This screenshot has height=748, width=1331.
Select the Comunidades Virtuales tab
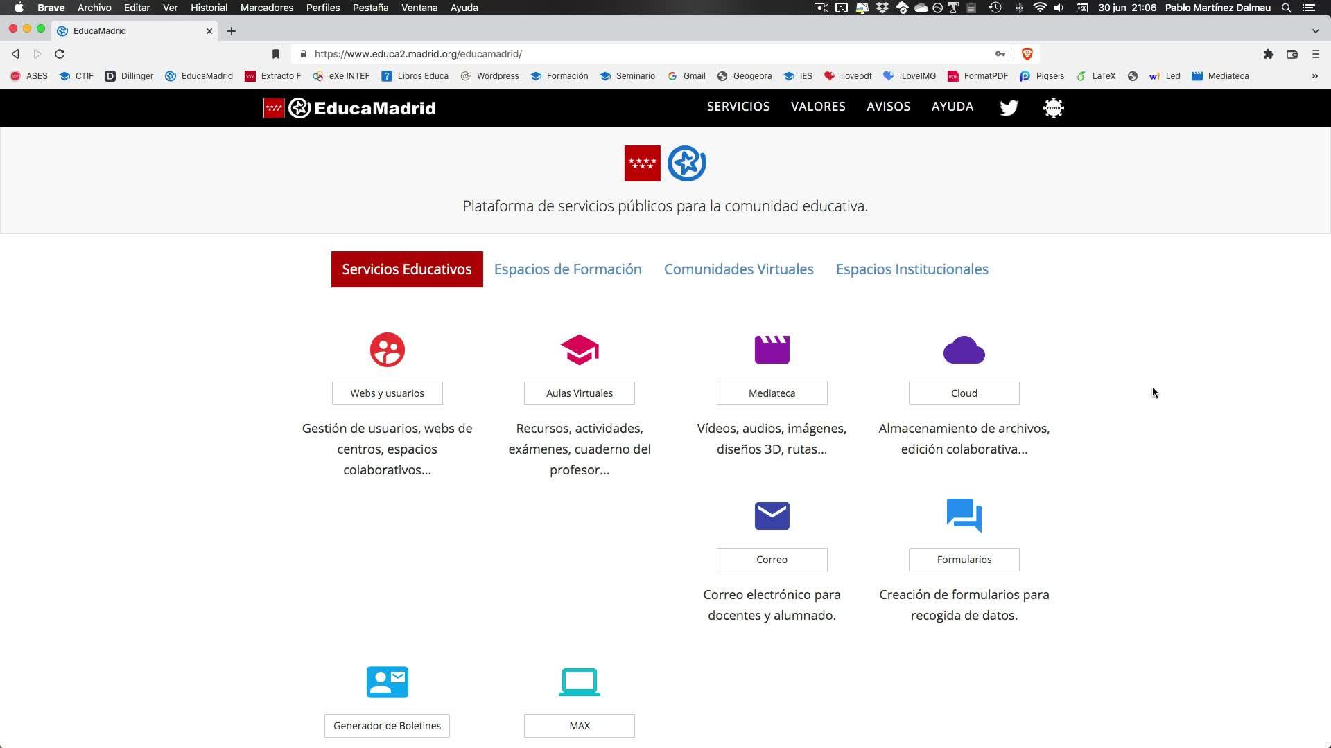[738, 269]
